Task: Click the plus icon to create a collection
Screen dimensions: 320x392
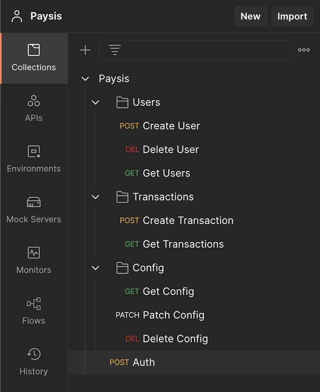Action: point(85,50)
